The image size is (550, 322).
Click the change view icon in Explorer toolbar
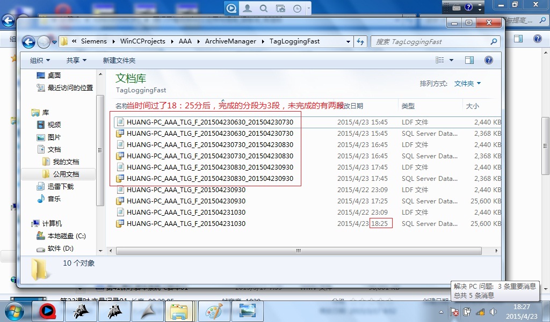pos(440,60)
